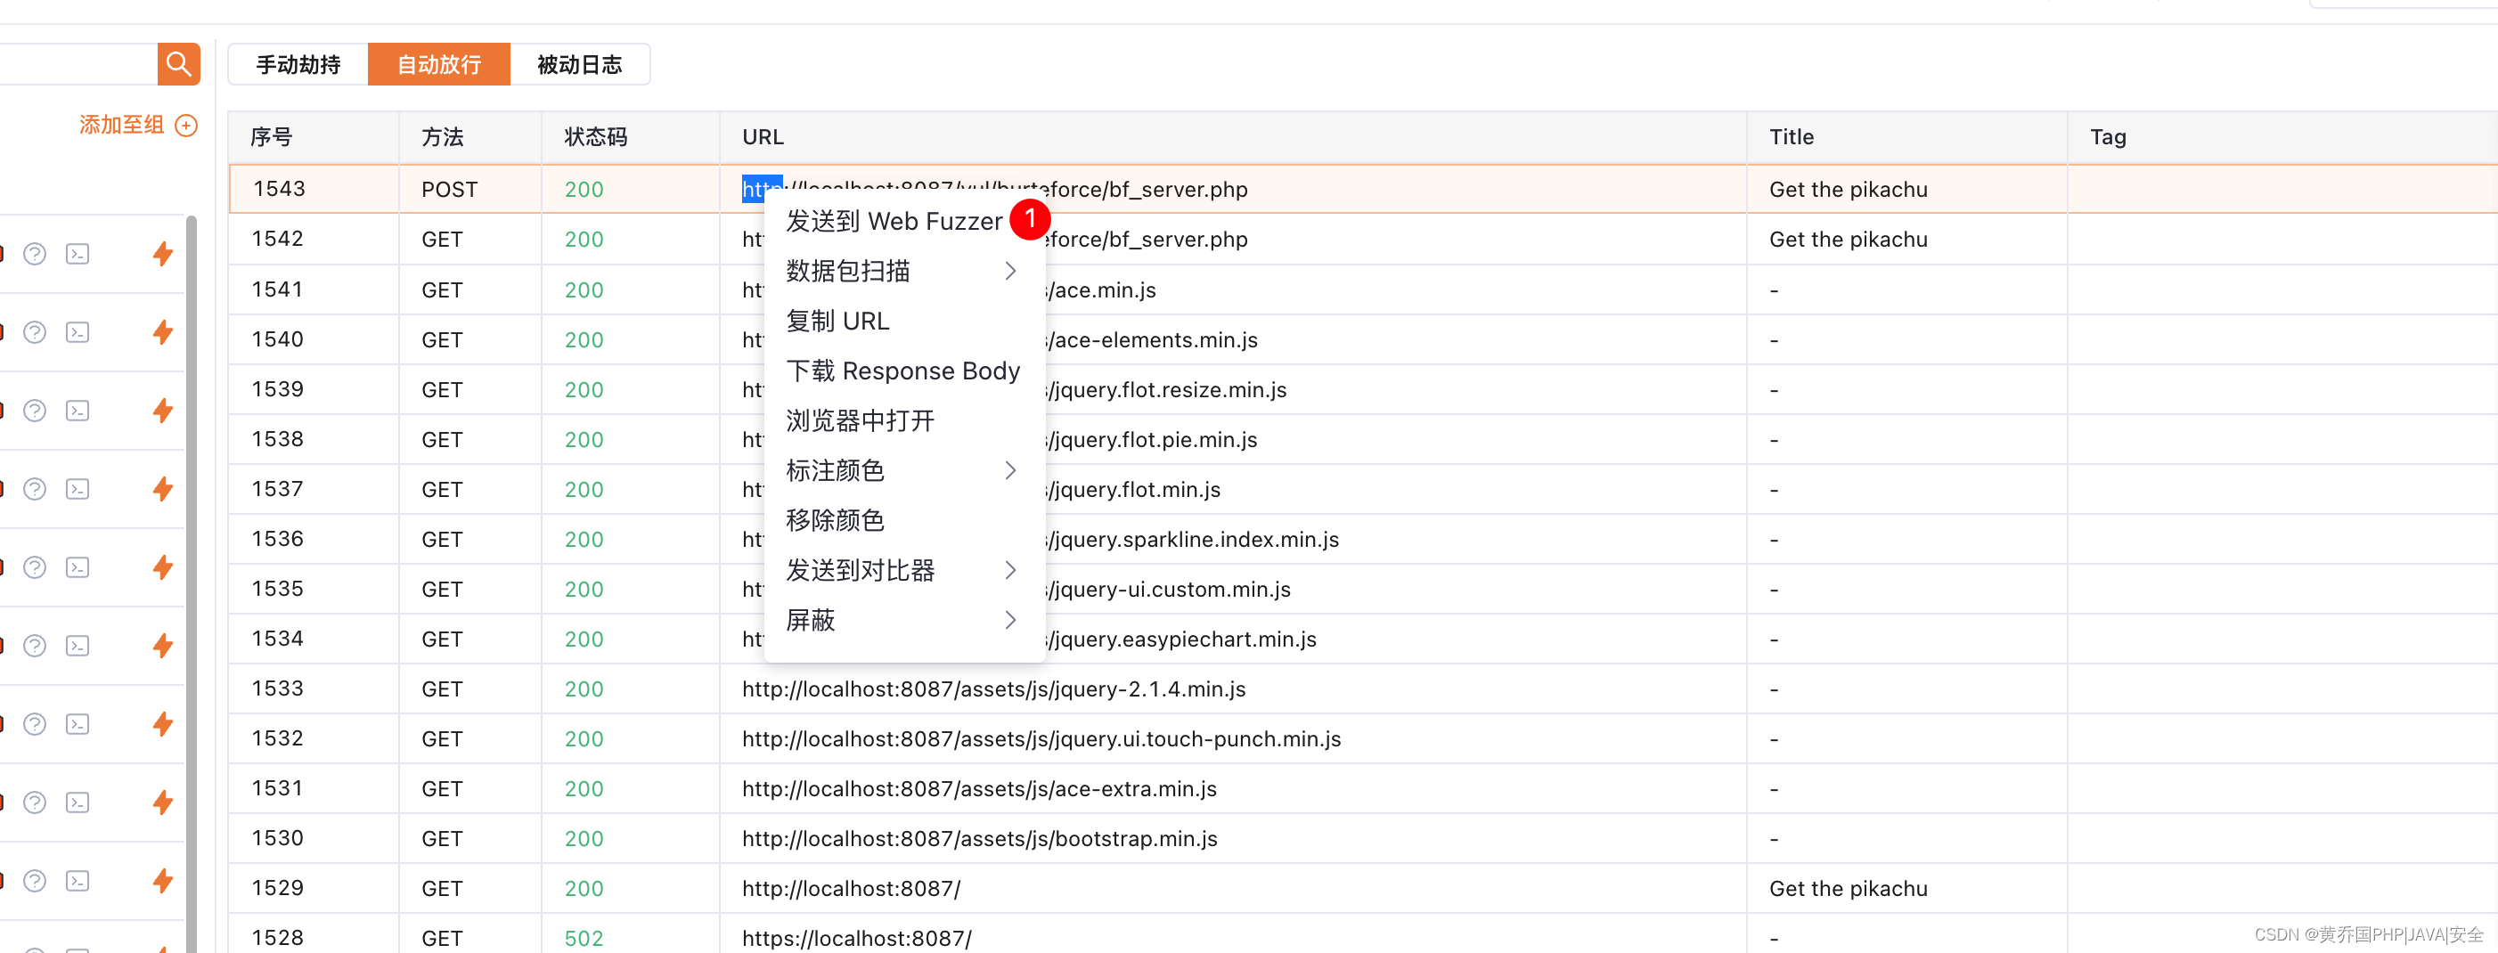2498x953 pixels.
Task: Open the 被动日志 tab
Action: point(580,64)
